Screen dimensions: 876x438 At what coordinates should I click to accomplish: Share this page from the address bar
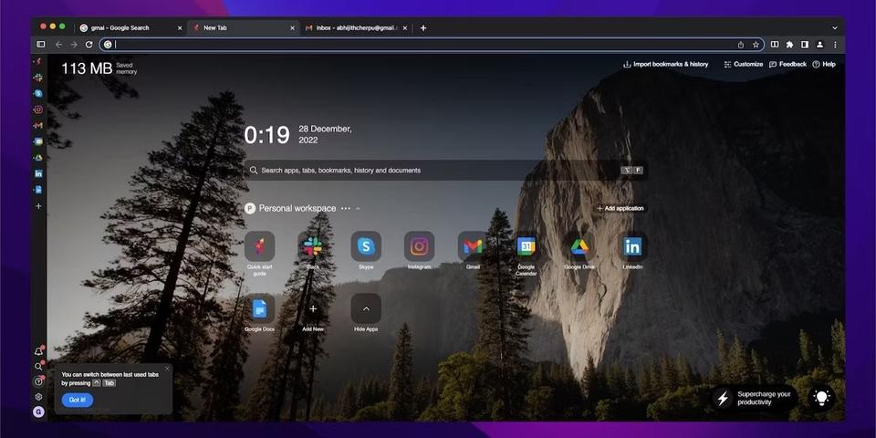pos(741,45)
